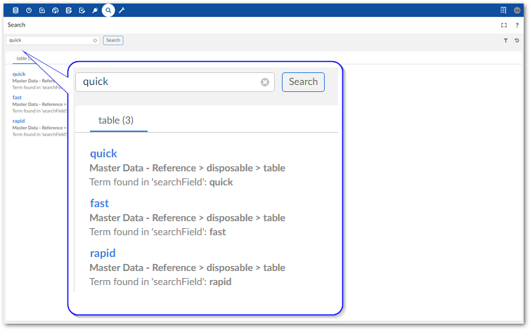Open the gauge dashboard icon in navigation
Screen dimensions: 530x330
(56, 11)
